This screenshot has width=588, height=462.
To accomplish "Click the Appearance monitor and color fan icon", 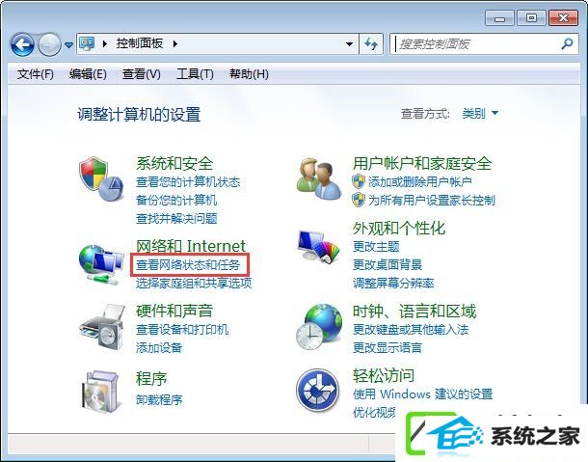I will coord(318,246).
